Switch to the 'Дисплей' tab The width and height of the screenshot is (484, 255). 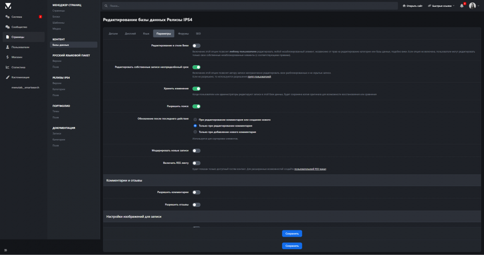(x=130, y=34)
